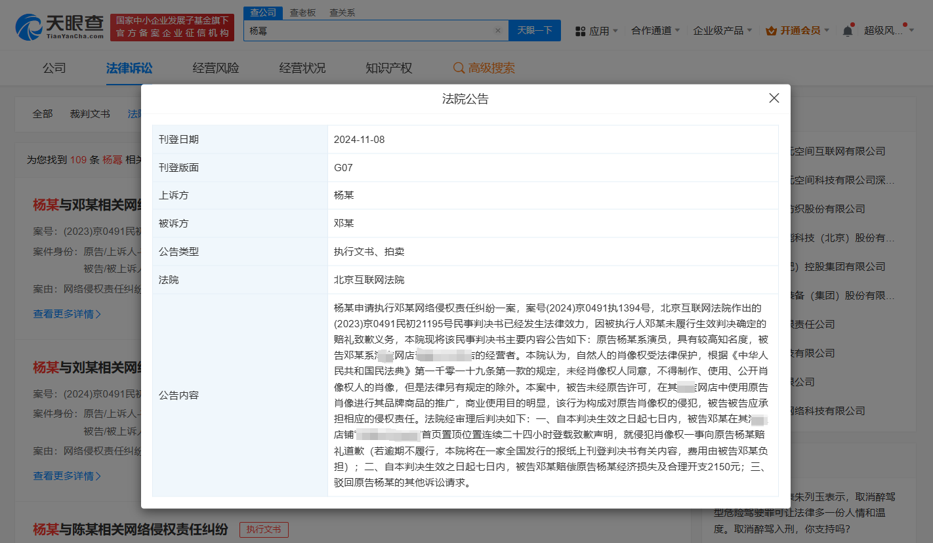
Task: Click the 国家中小企业发展子基金 banner
Action: coord(172,28)
